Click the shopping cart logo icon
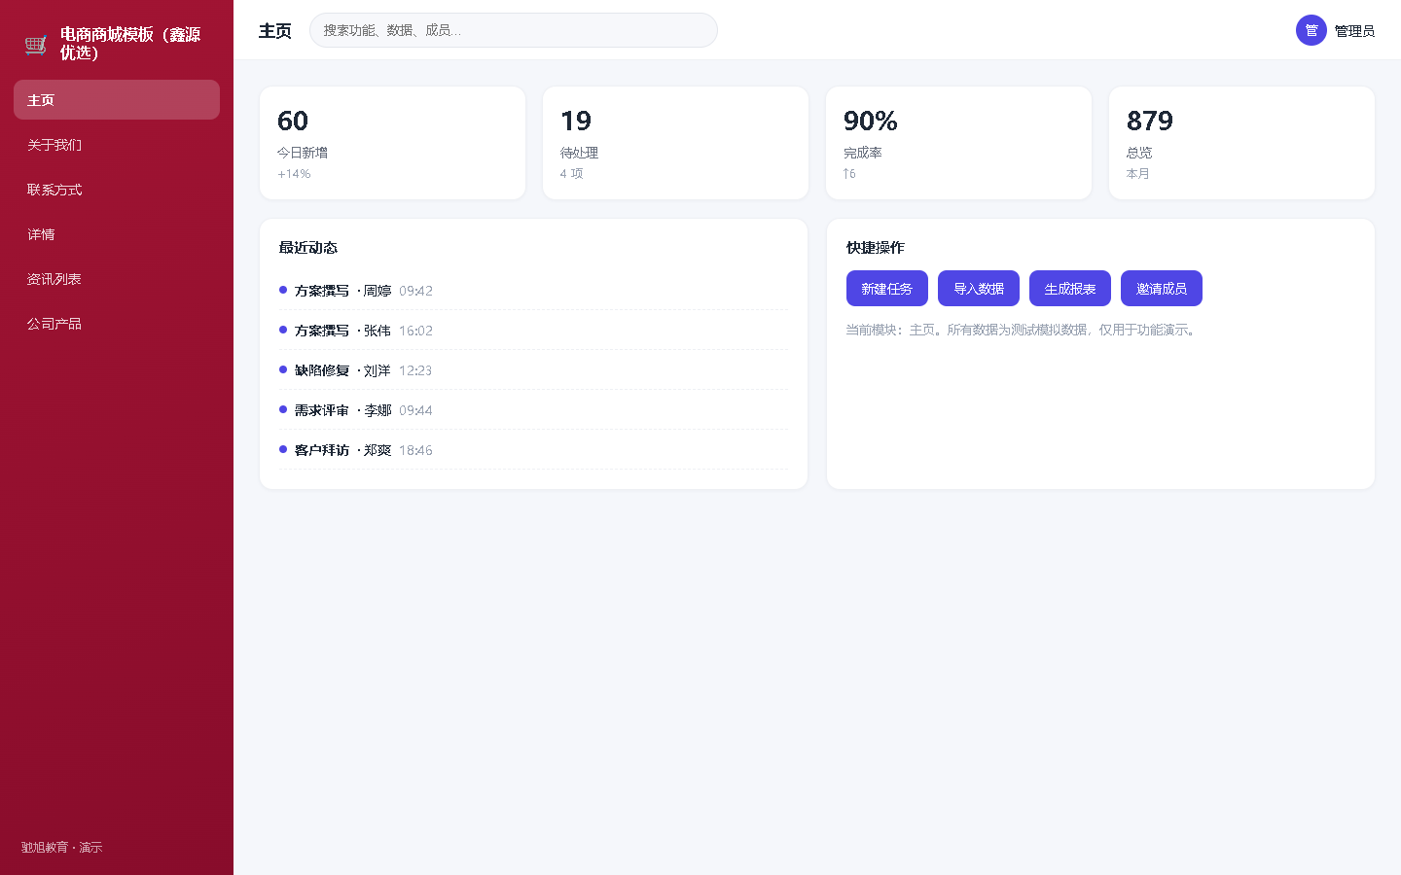The width and height of the screenshot is (1401, 875). 36,44
